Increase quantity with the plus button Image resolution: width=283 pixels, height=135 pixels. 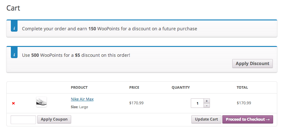207,101
